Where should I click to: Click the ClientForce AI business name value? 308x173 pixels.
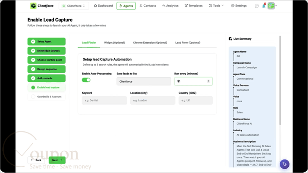click(245, 124)
